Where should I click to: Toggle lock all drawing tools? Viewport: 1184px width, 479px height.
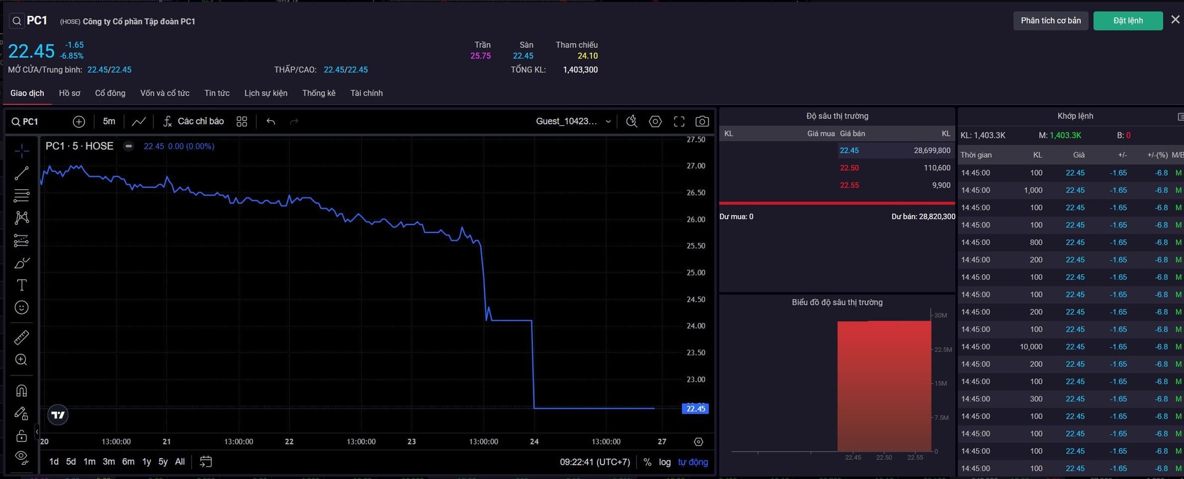22,436
